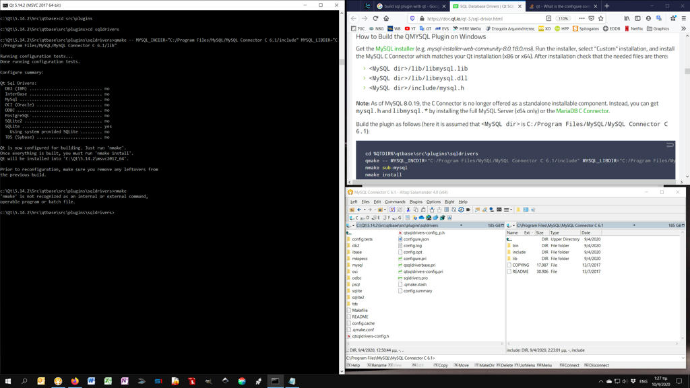Open the Commands menu in Salamander
The height and width of the screenshot is (388, 690).
click(395, 202)
